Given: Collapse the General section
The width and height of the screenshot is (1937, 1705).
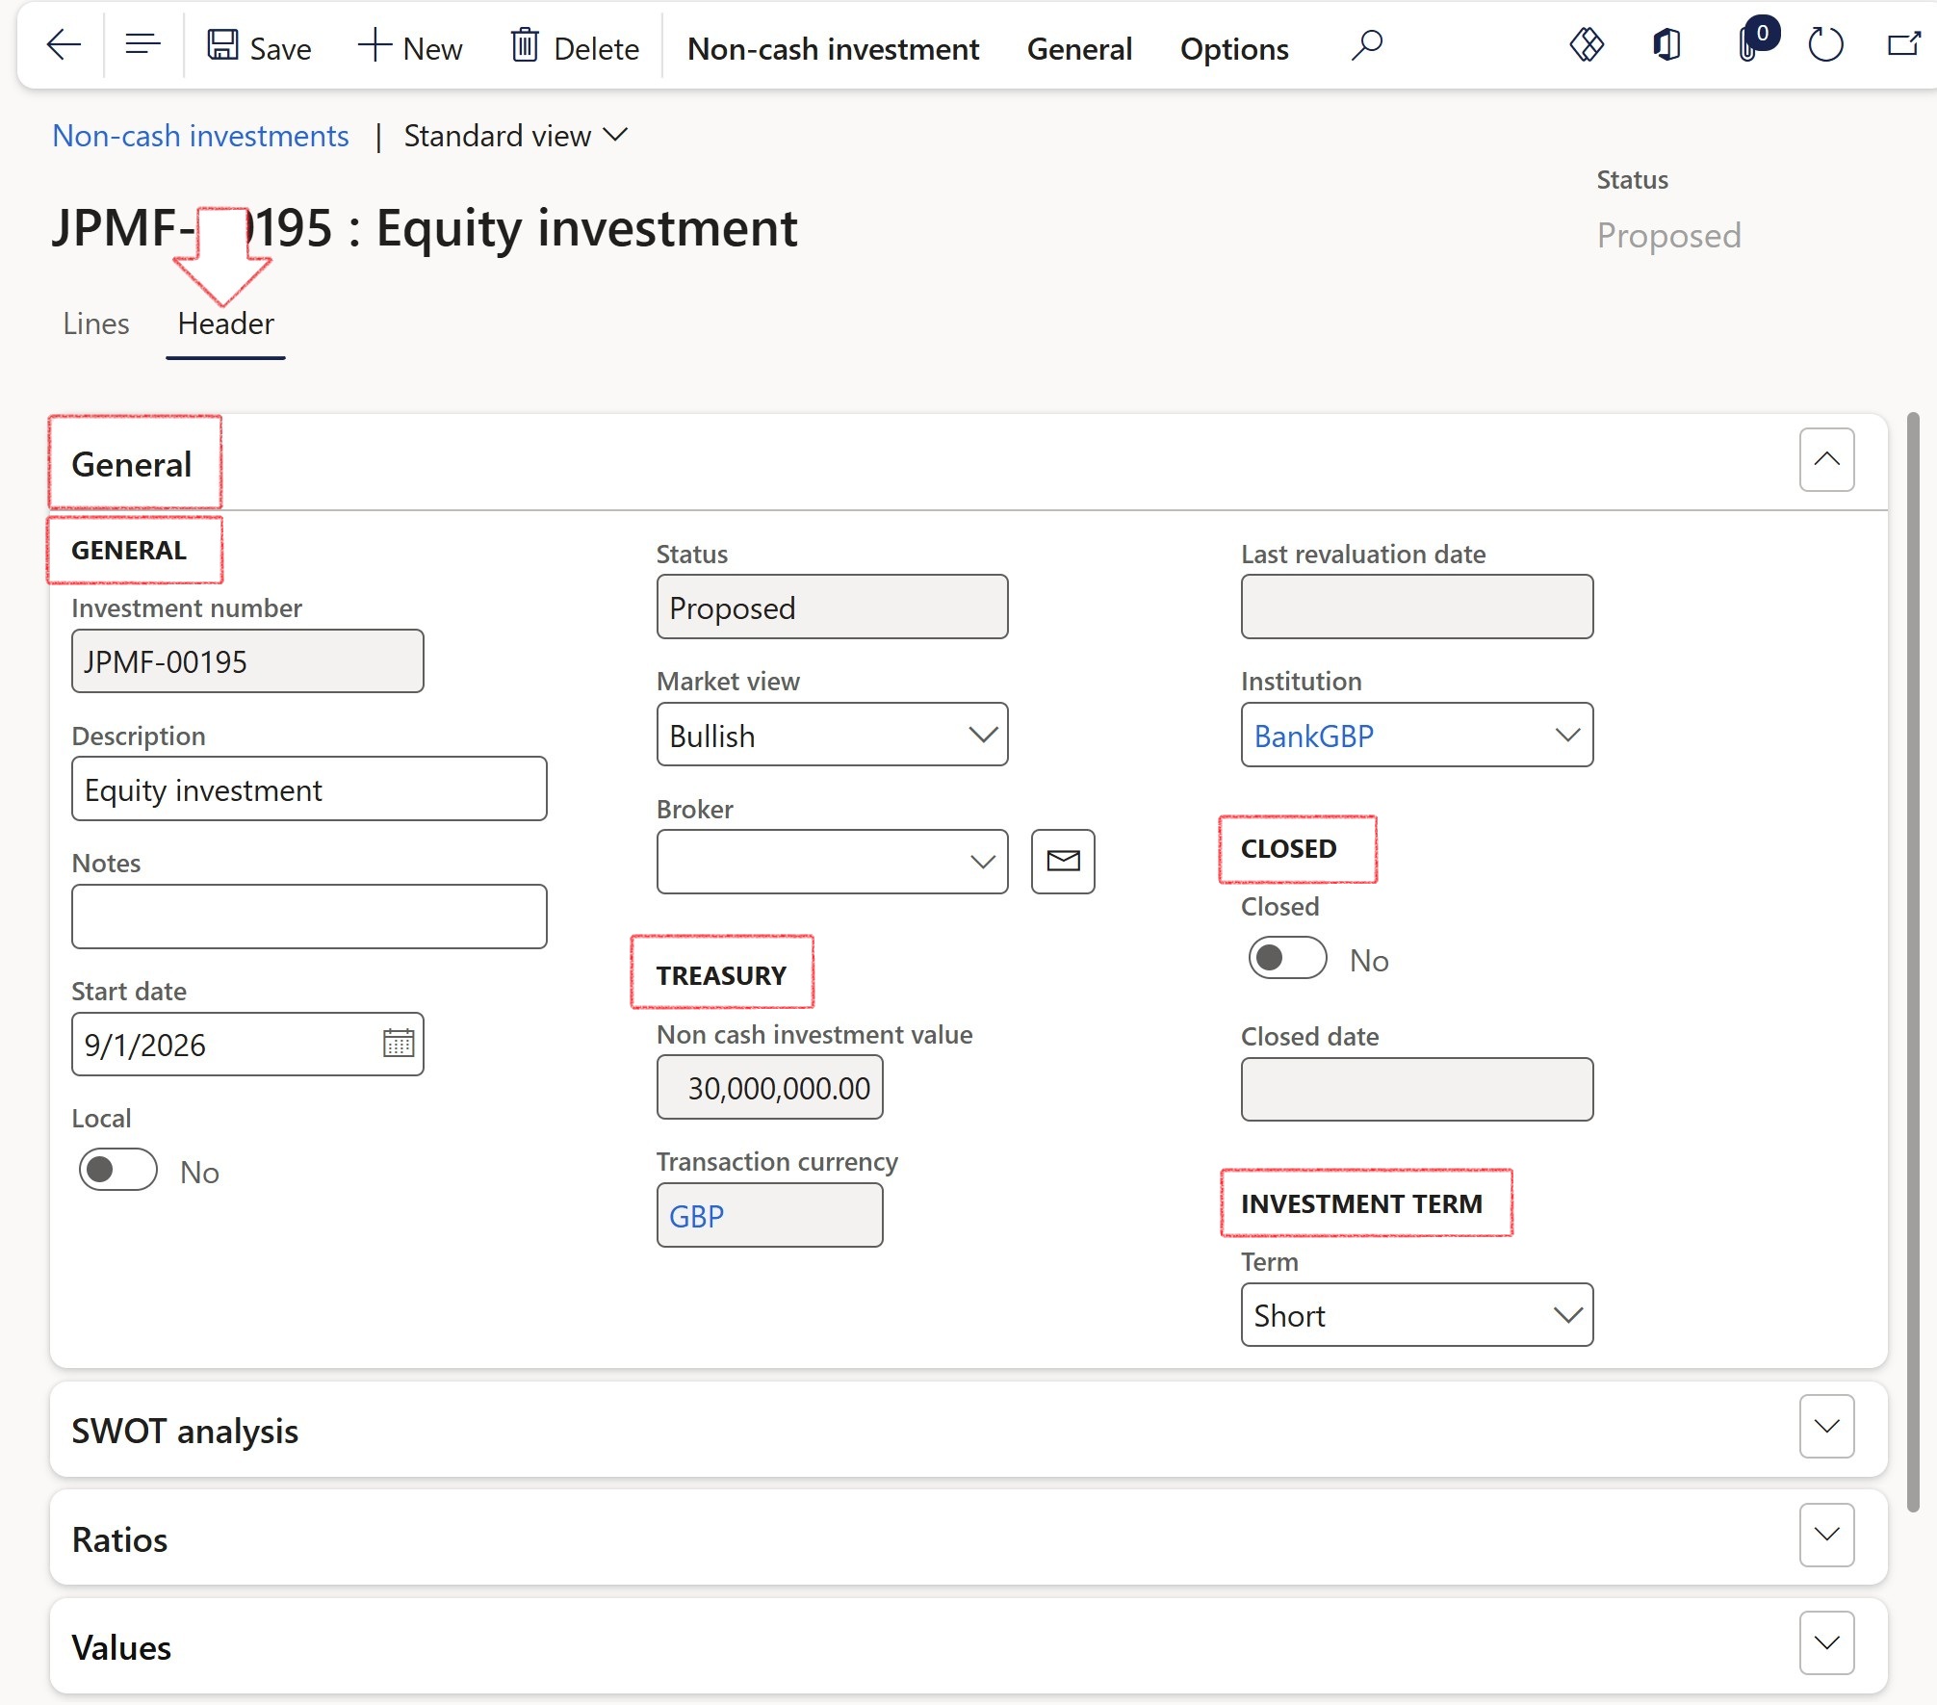Looking at the screenshot, I should [x=1826, y=459].
